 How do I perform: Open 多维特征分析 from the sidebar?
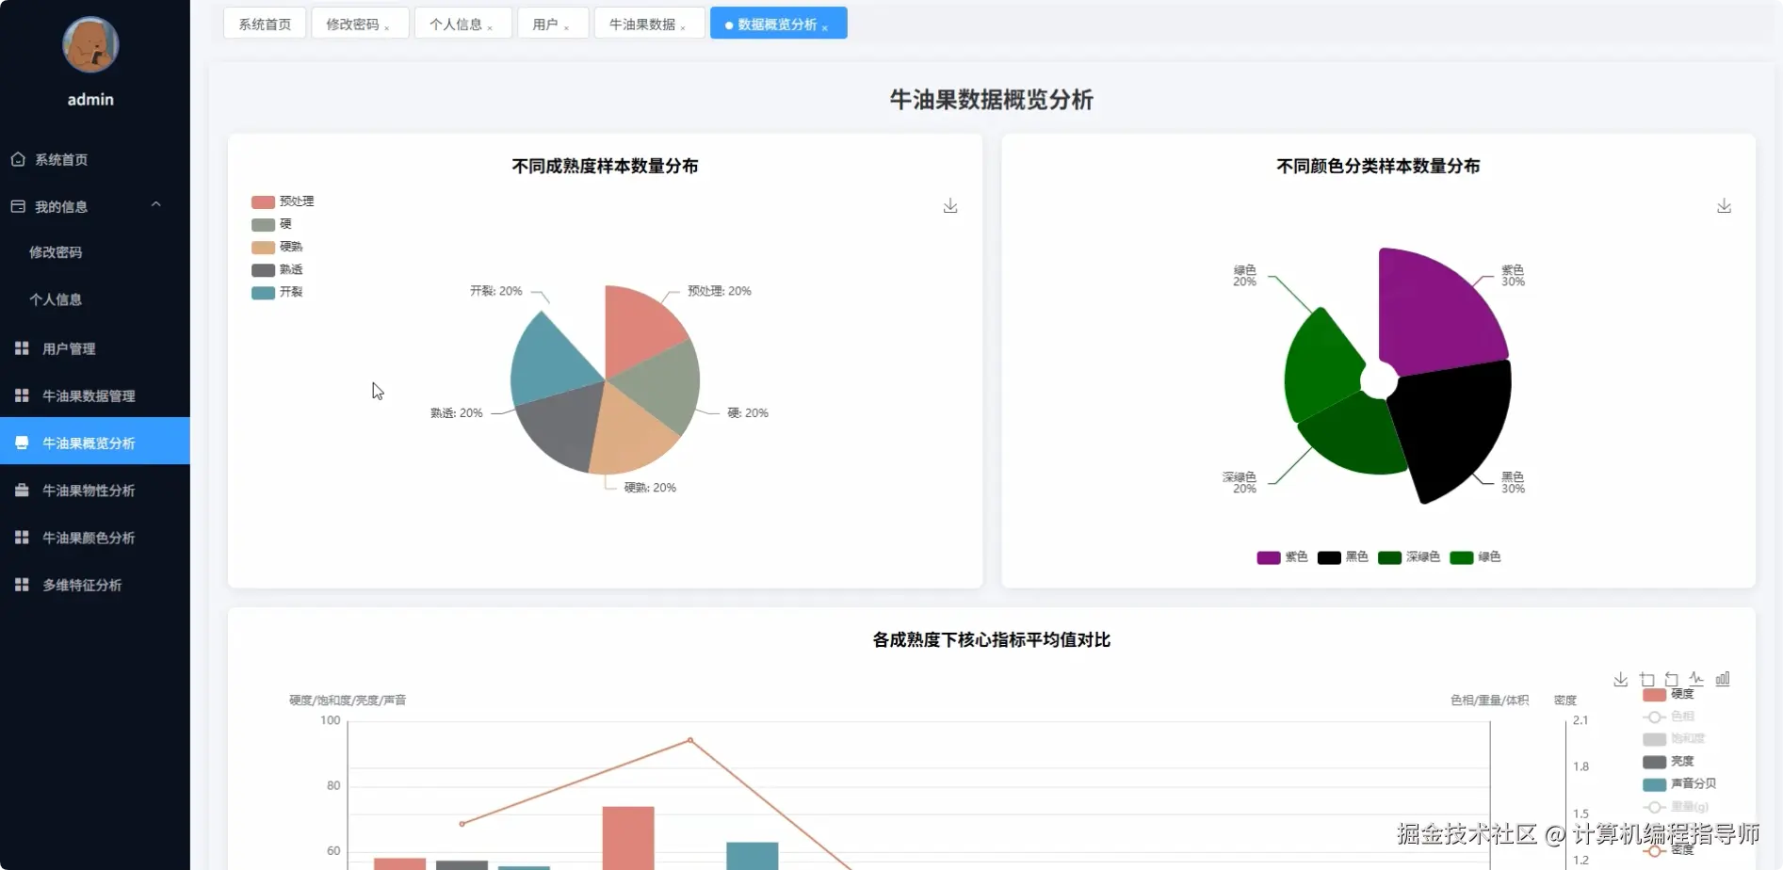coord(95,585)
